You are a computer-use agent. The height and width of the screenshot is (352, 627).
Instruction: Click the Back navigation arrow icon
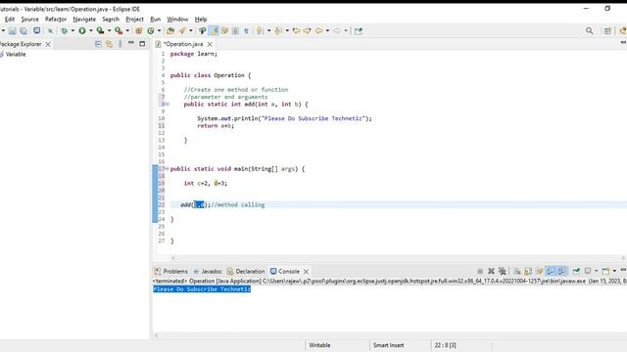coord(318,30)
